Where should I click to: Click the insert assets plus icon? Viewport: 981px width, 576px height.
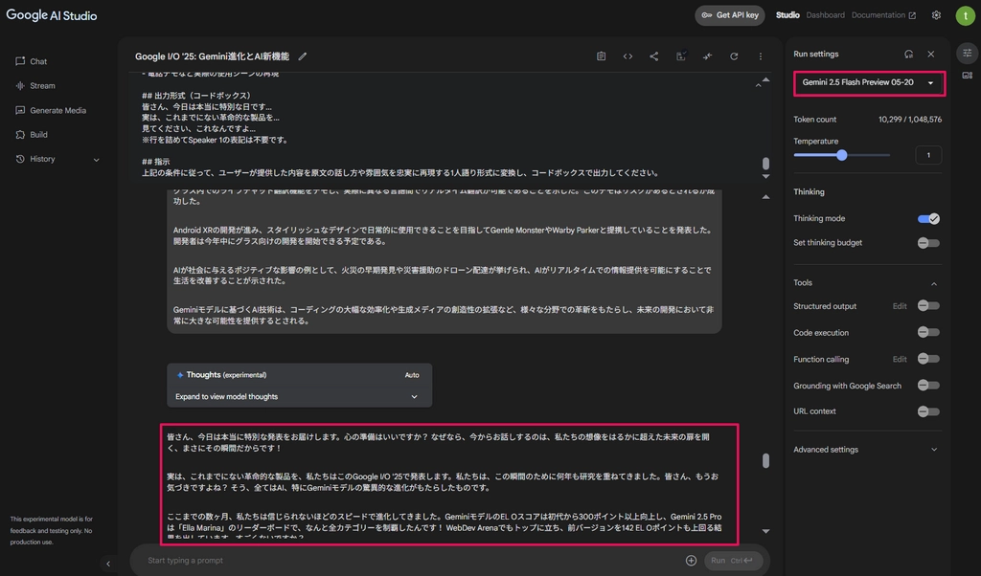click(x=691, y=561)
